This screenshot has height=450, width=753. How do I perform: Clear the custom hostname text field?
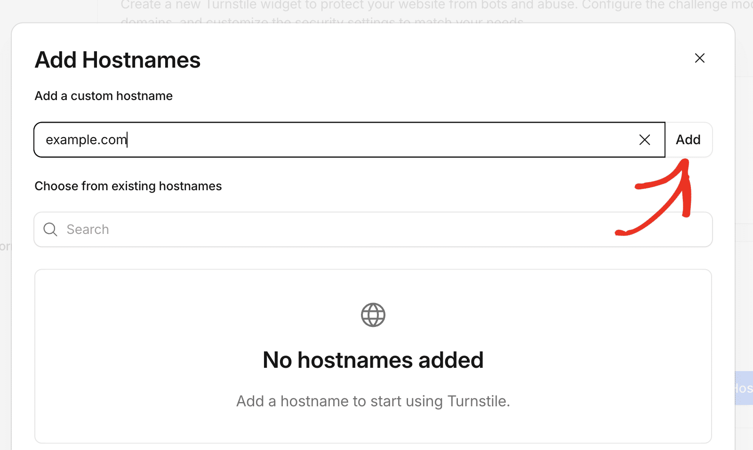(x=645, y=140)
